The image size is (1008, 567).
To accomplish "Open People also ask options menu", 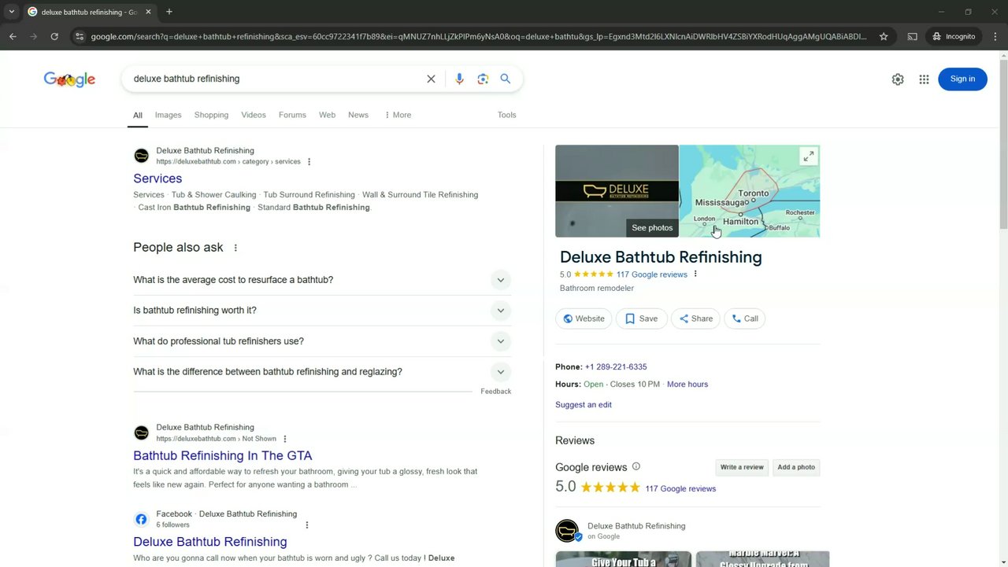I will coord(235,248).
